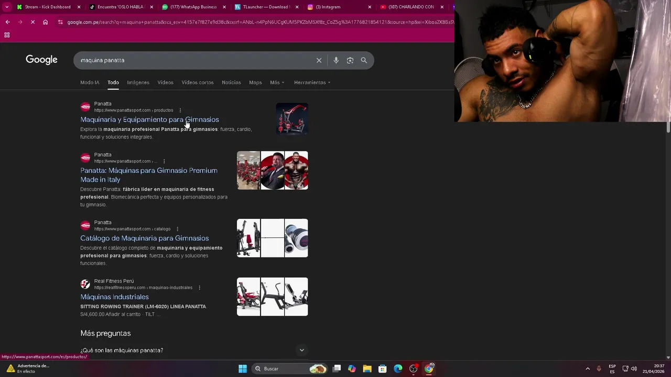View site information icon in address bar

tap(61, 22)
